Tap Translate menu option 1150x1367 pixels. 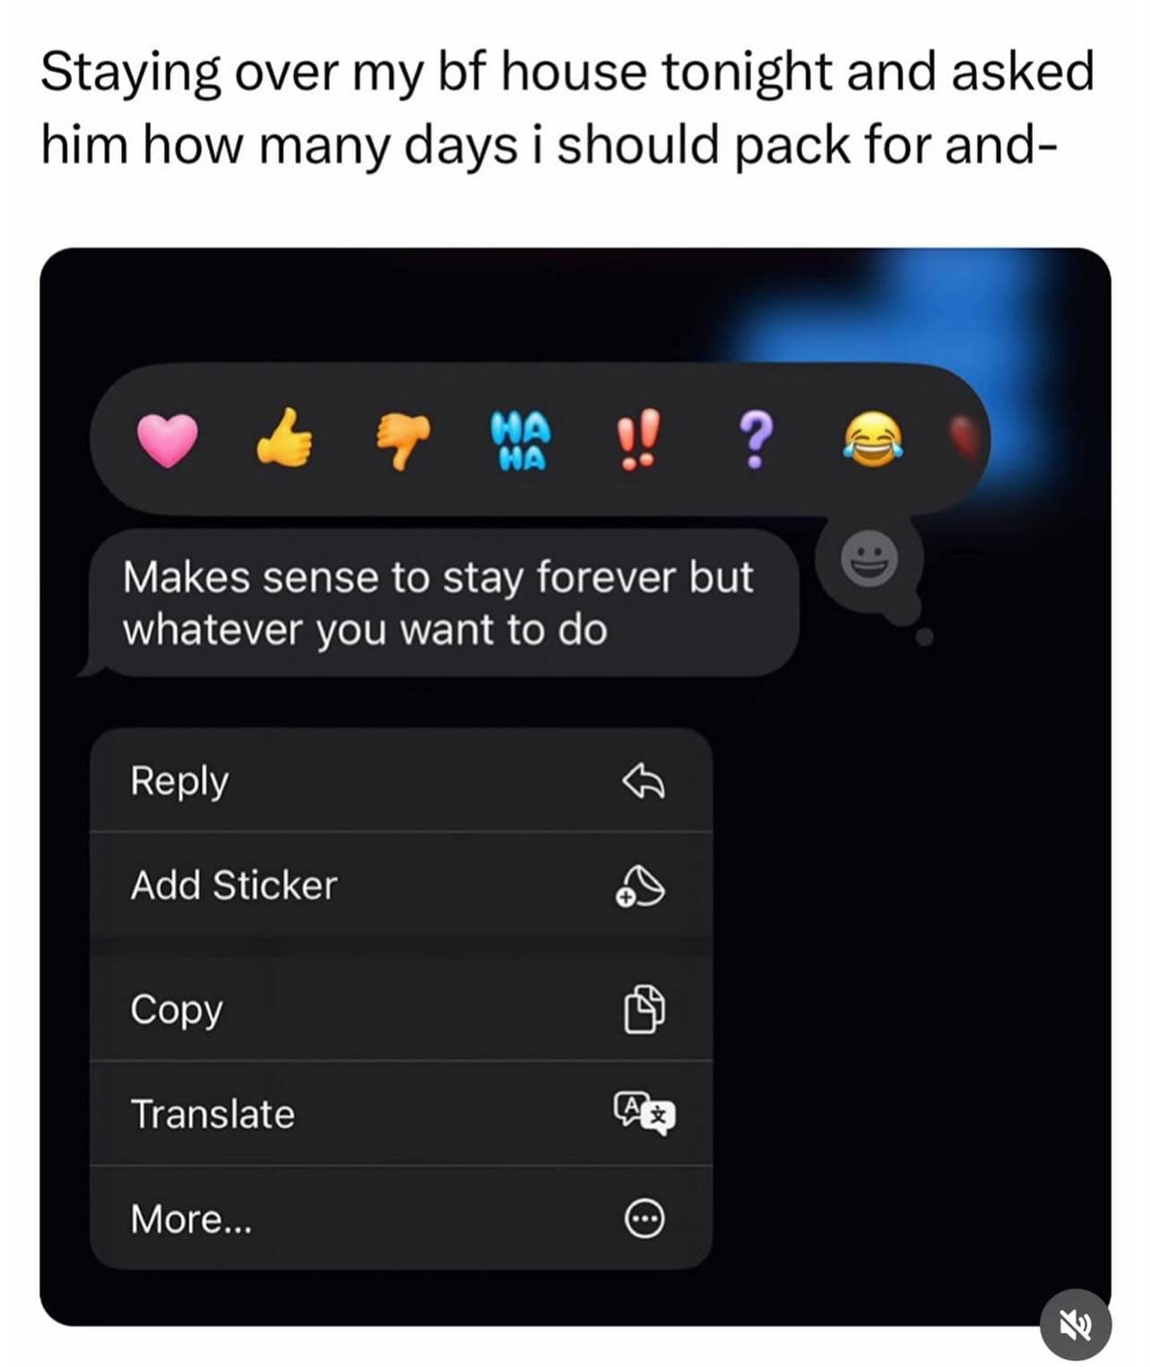pyautogui.click(x=402, y=1113)
